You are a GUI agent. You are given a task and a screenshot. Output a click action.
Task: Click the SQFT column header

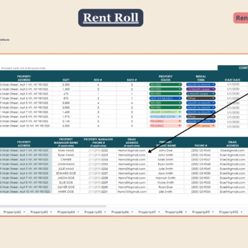click(x=66, y=80)
